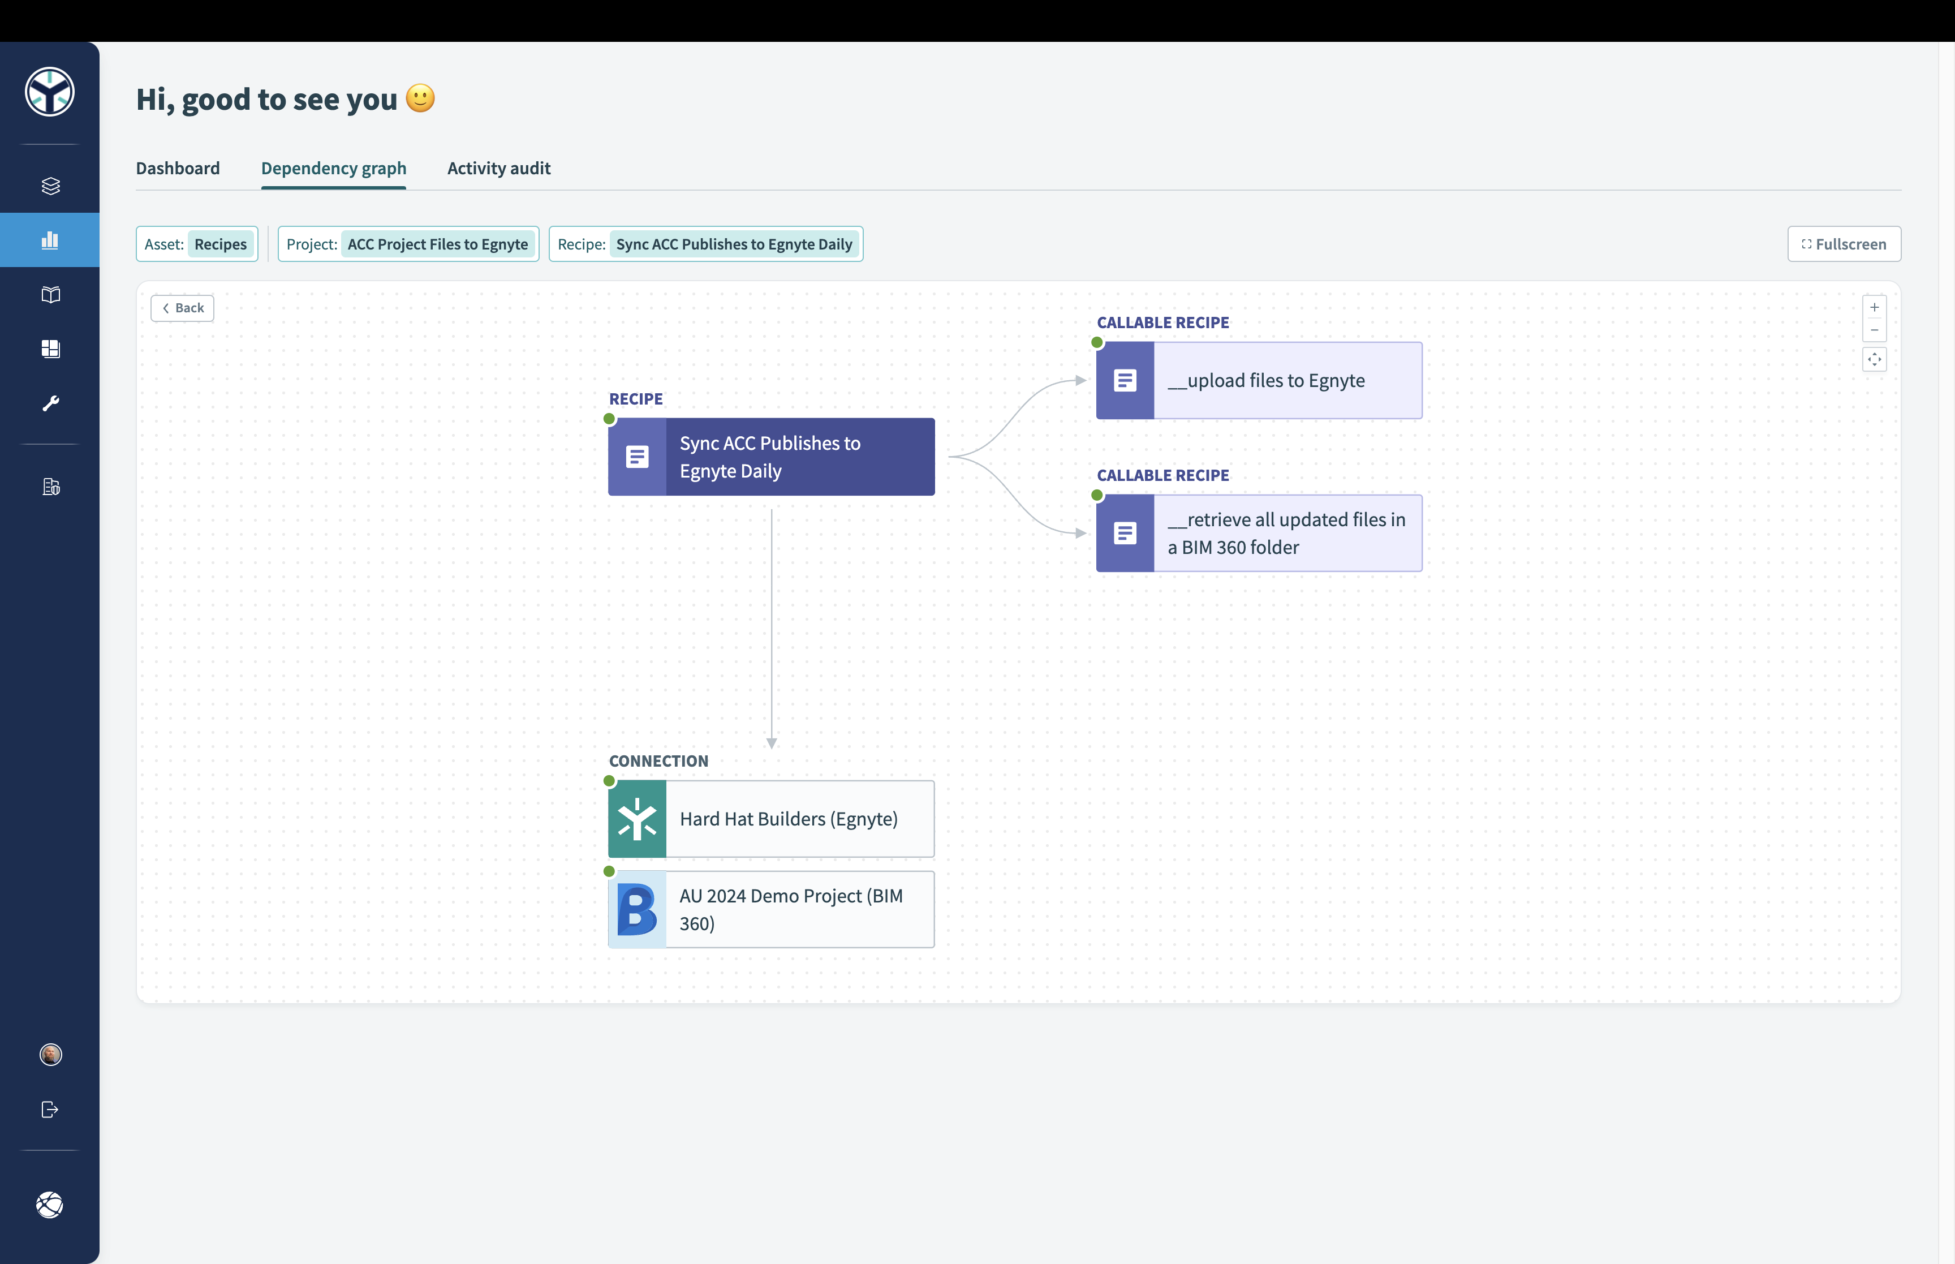The width and height of the screenshot is (1955, 1264).
Task: Open the Activity audit tab
Action: tap(499, 168)
